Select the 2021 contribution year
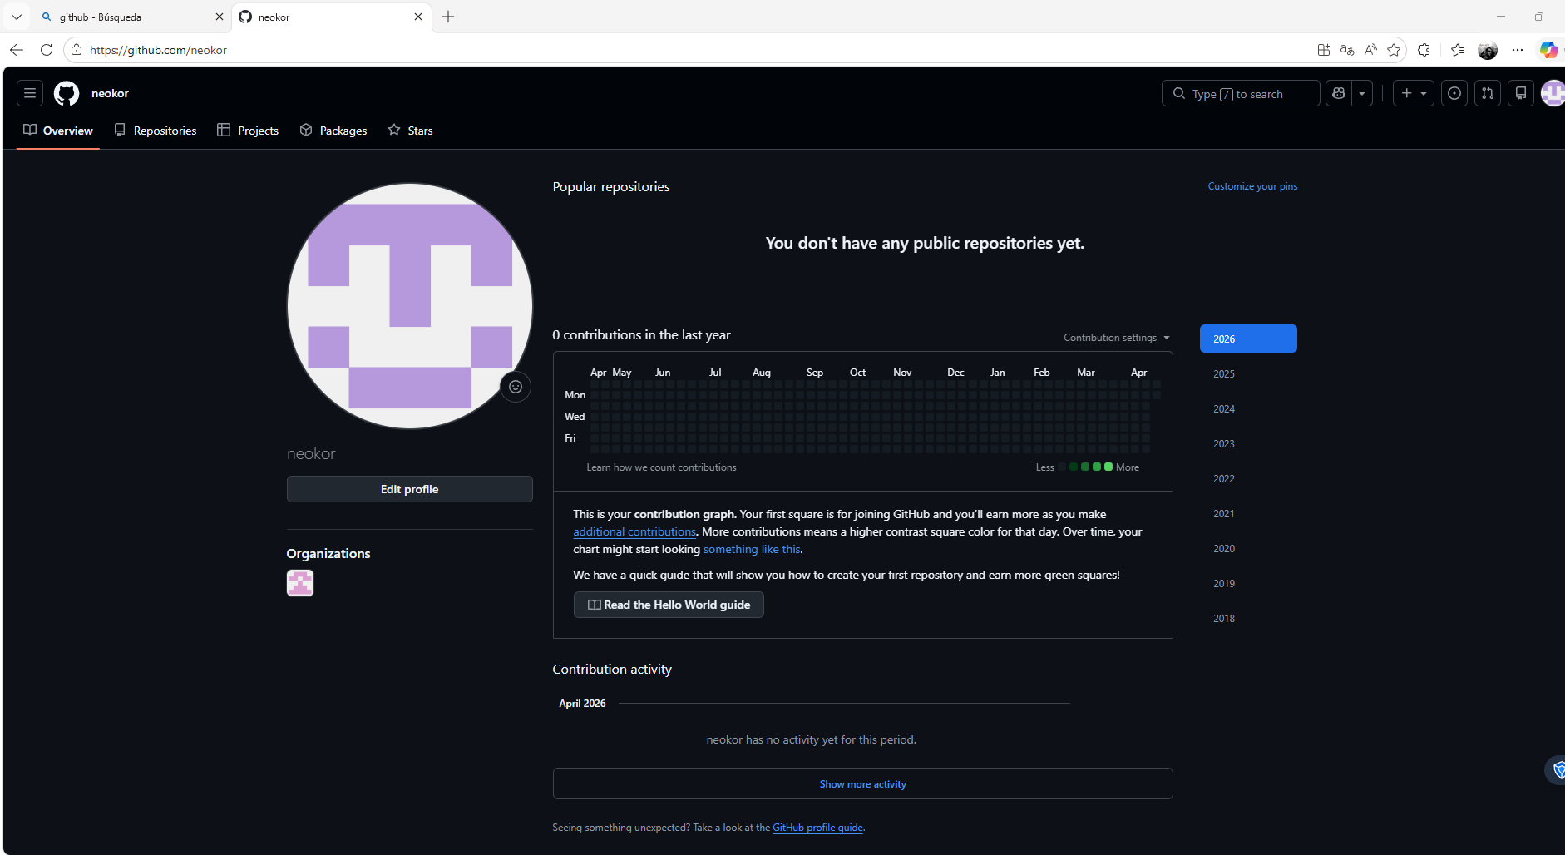Viewport: 1565px width, 855px height. [x=1248, y=513]
